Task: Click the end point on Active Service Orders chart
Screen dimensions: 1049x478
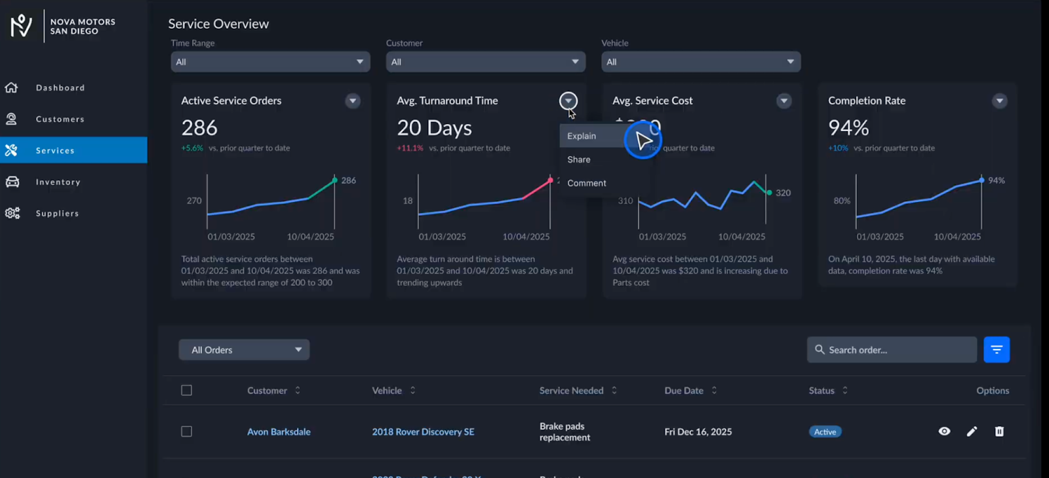Action: pos(334,180)
